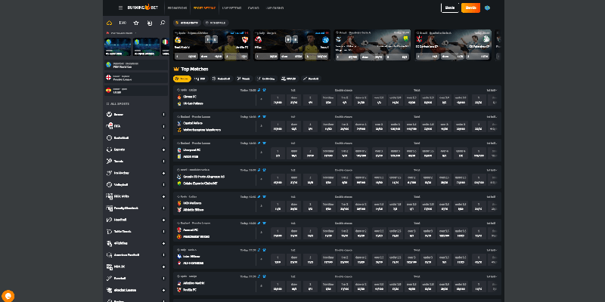Screen dimensions: 605x302
Task: Toggle the Soccer filter chip under Top Matches
Action: pyautogui.click(x=181, y=78)
